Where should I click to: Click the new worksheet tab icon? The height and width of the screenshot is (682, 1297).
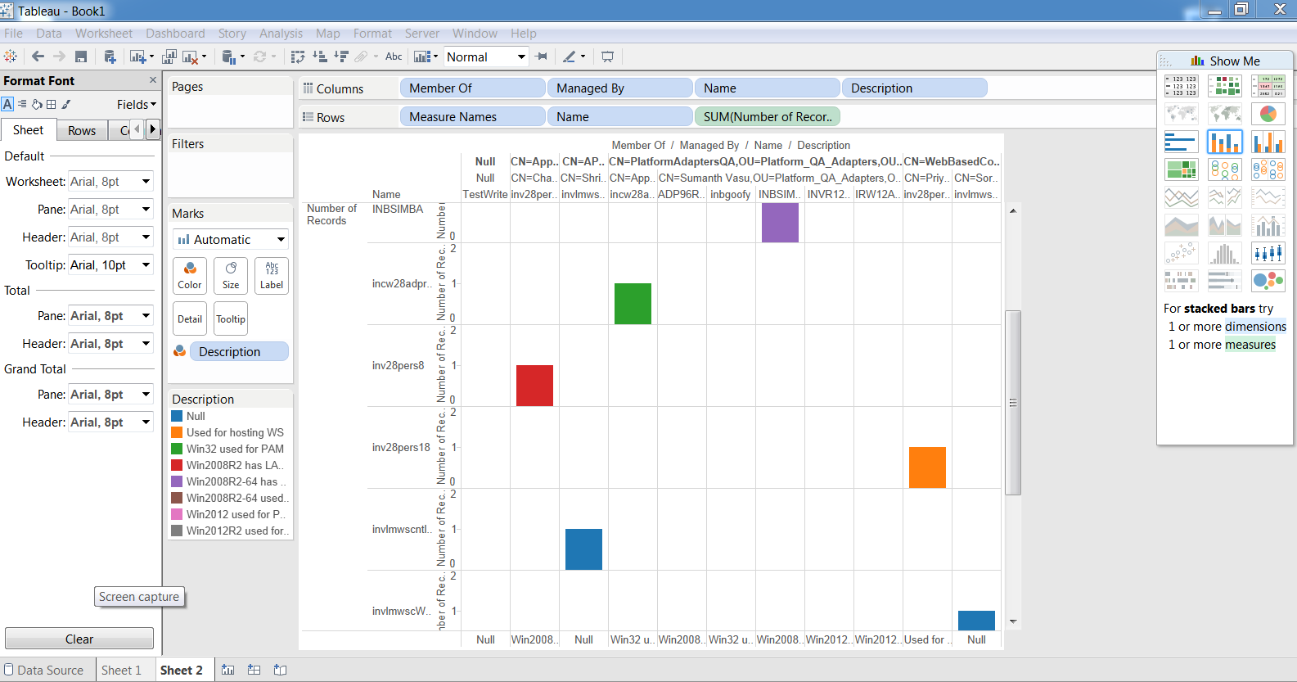(227, 670)
